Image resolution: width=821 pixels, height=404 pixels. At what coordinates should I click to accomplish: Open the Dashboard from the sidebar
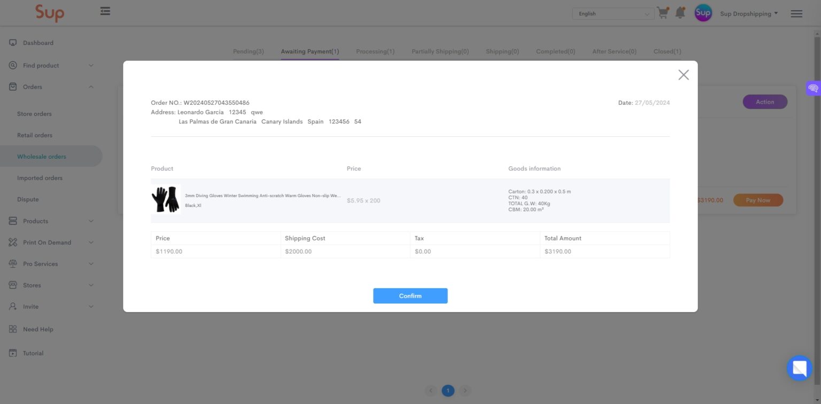coord(38,43)
